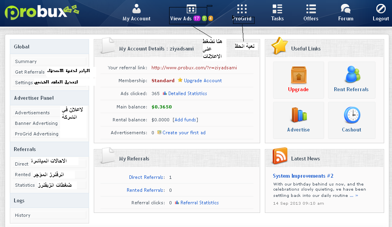
Task: Click red Upgrade label in Useful Links
Action: [298, 89]
